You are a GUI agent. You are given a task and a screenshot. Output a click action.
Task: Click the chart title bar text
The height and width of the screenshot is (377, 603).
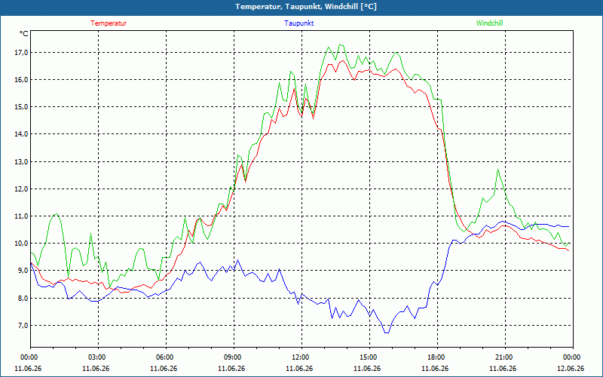306,7
